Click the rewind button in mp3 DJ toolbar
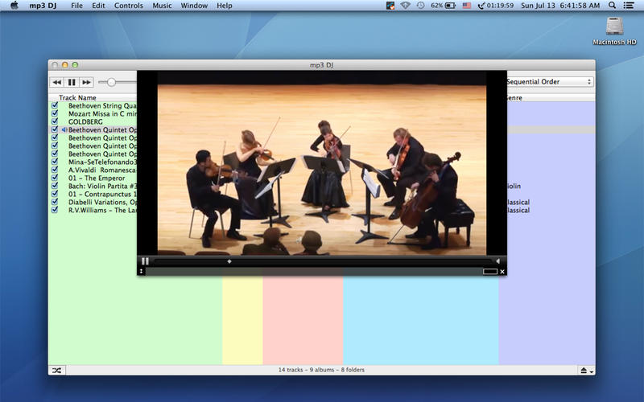The image size is (644, 402). click(56, 82)
